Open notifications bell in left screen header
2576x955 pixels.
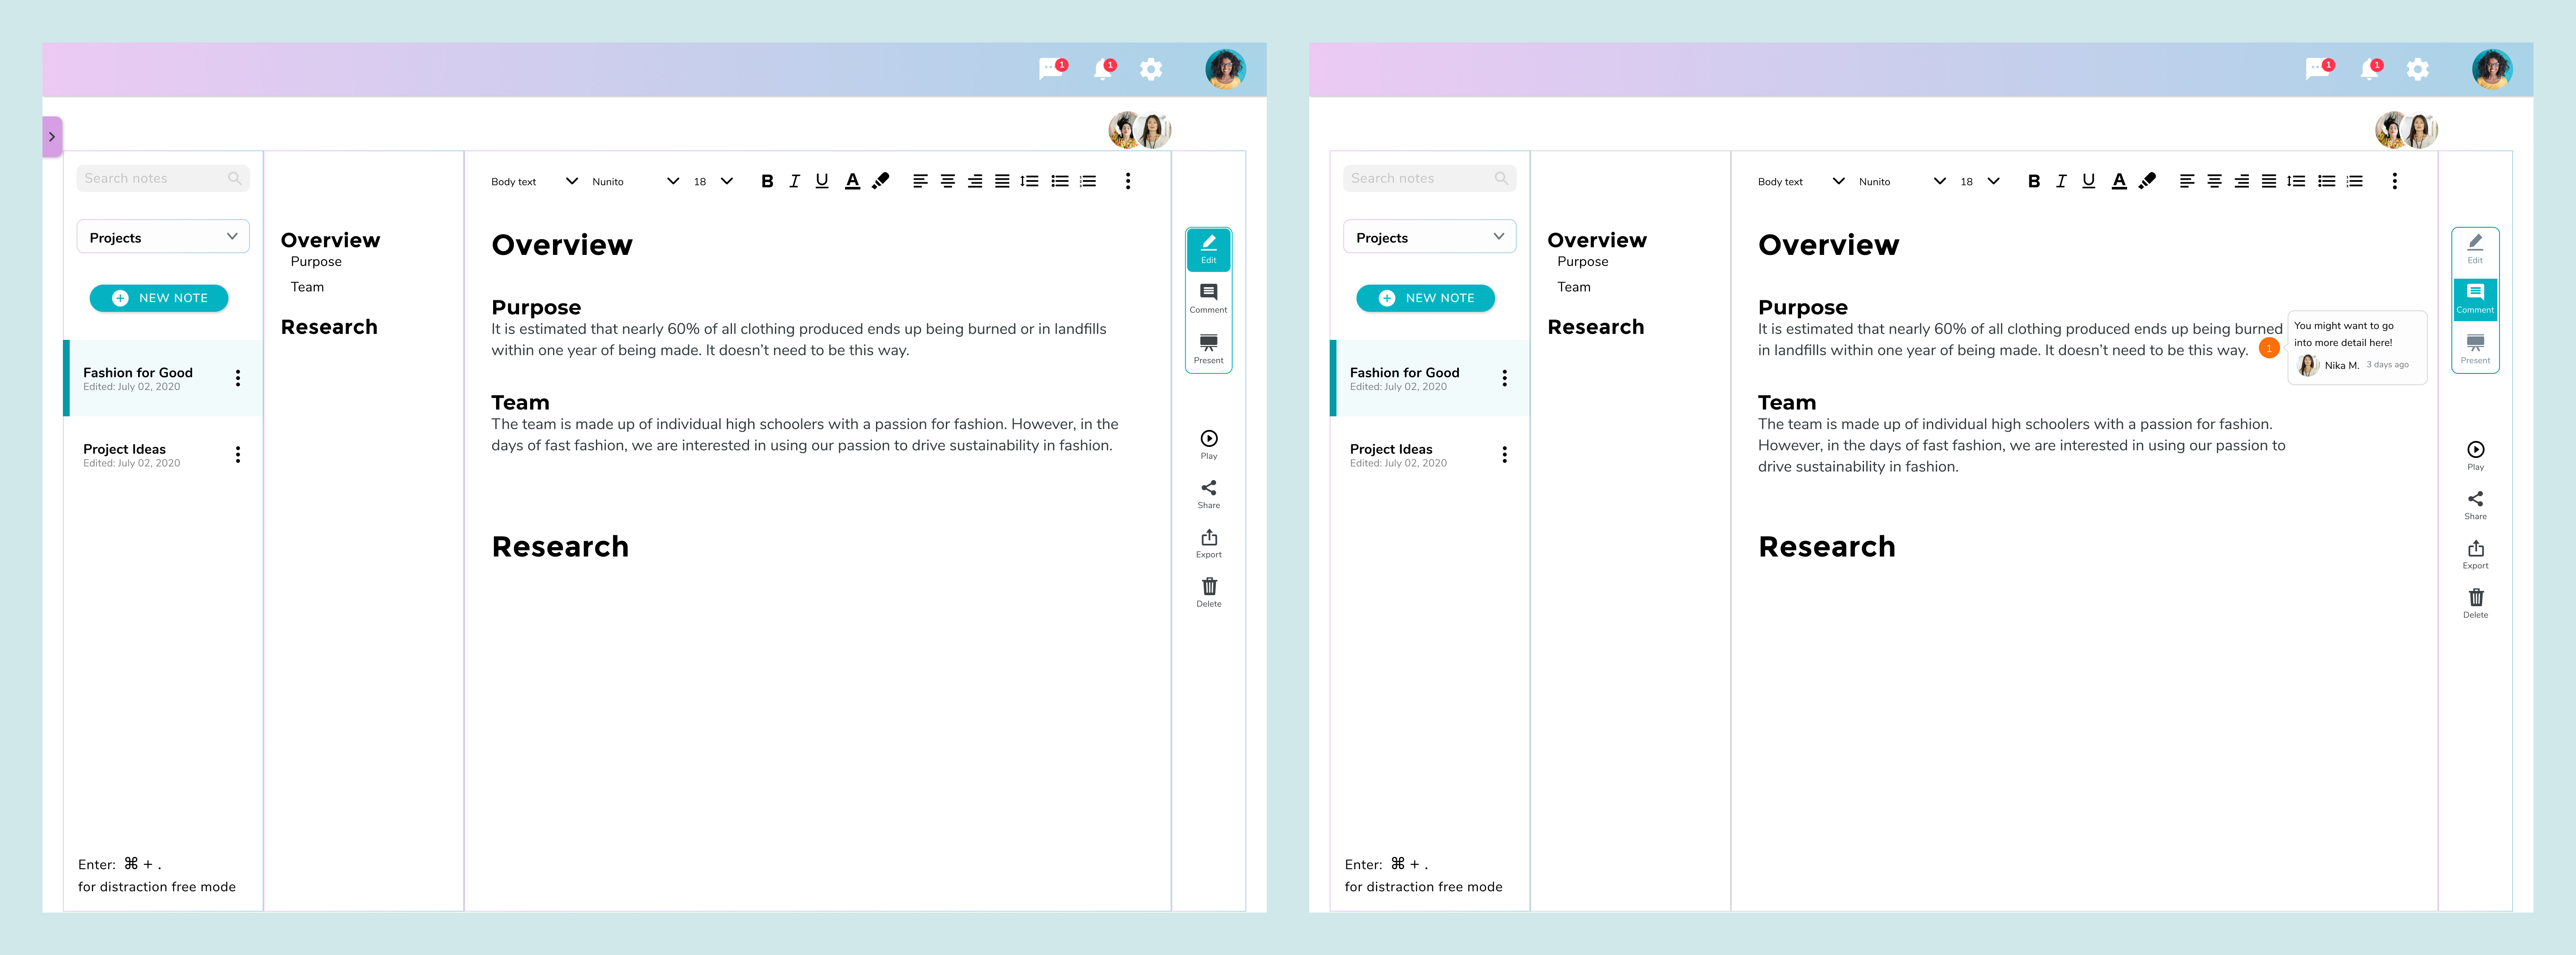click(x=1103, y=68)
